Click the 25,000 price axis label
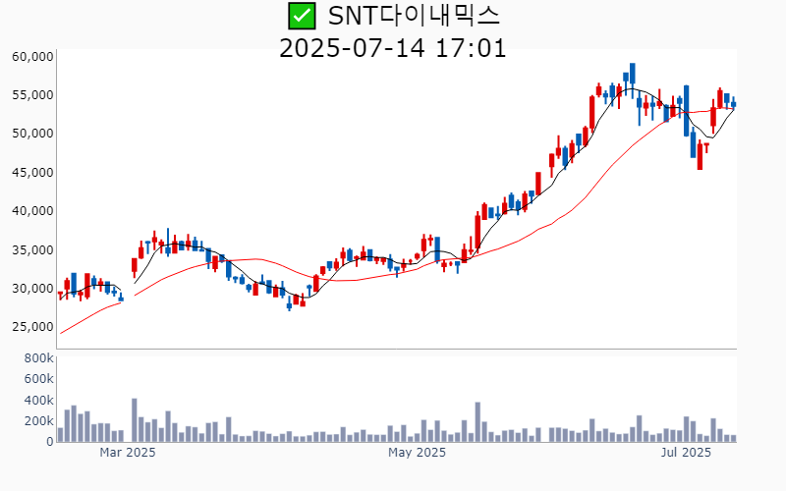Screen dimensions: 786x491 coord(32,327)
